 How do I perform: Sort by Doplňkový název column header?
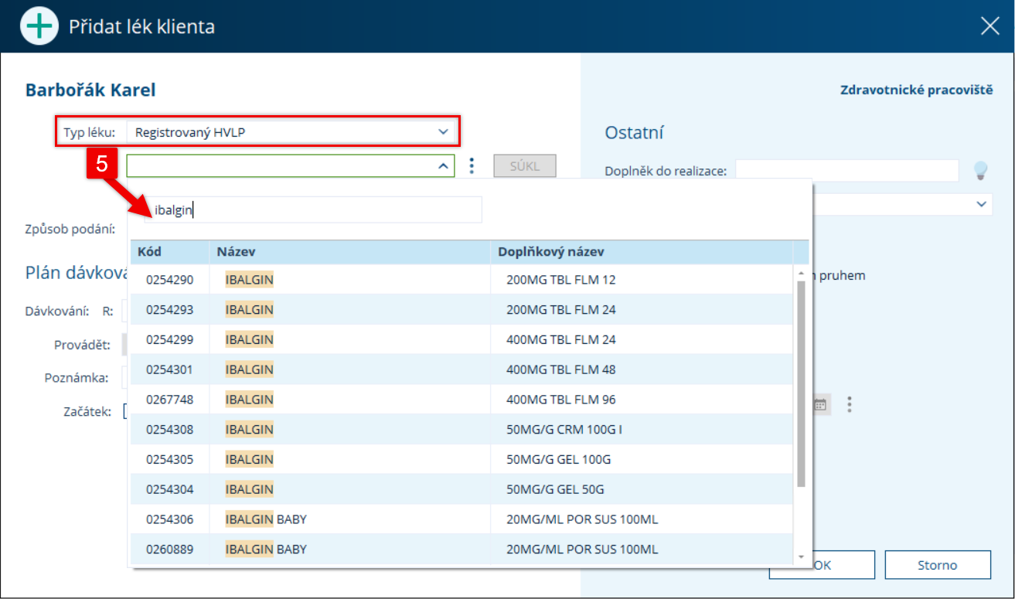[642, 252]
